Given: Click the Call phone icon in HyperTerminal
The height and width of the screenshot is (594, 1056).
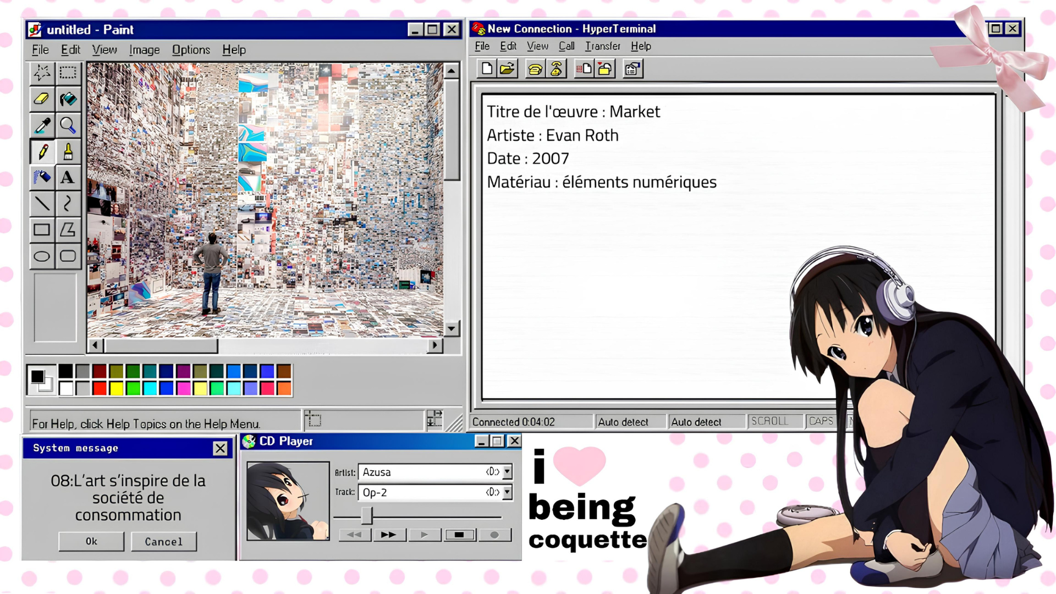Looking at the screenshot, I should (x=535, y=69).
